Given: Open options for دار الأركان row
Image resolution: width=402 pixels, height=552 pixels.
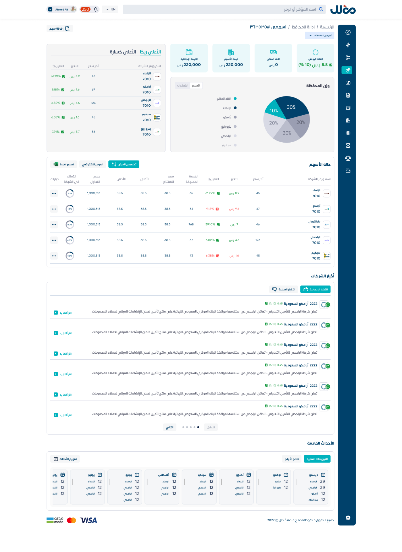Looking at the screenshot, I should click(x=54, y=225).
